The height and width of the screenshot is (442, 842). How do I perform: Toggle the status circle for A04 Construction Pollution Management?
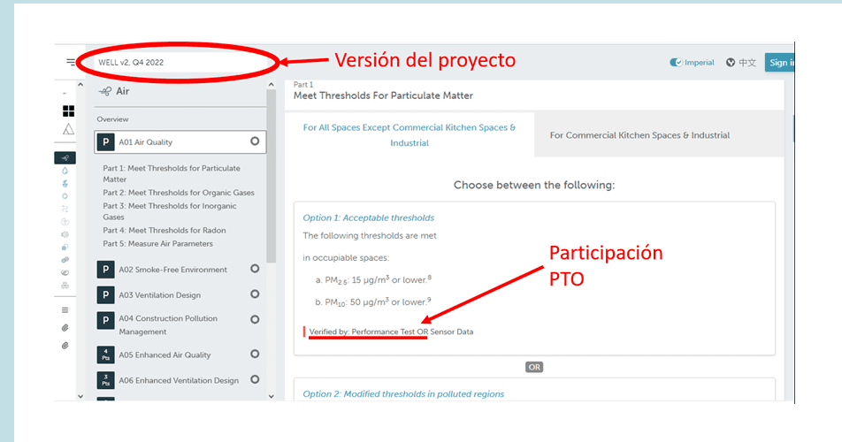(255, 319)
